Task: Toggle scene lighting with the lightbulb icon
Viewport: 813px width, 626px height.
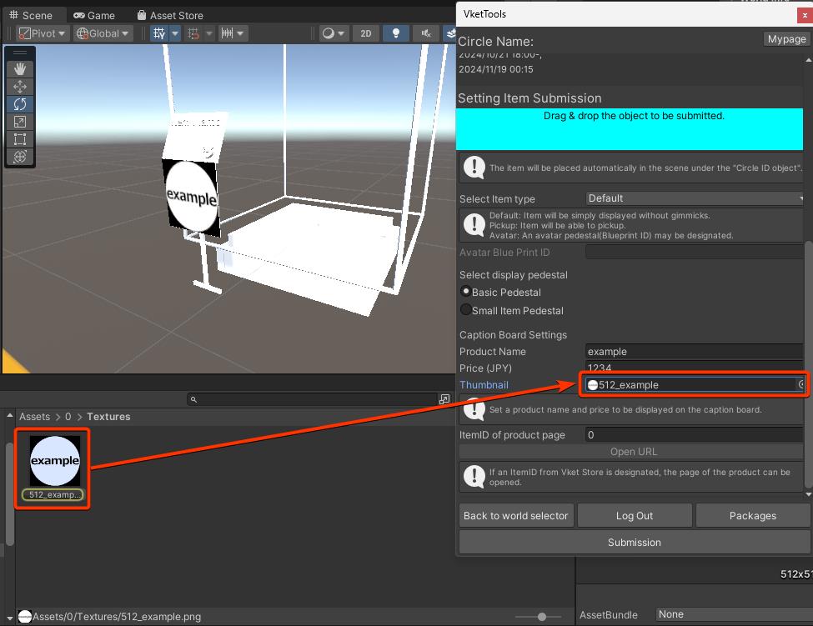Action: coord(396,33)
